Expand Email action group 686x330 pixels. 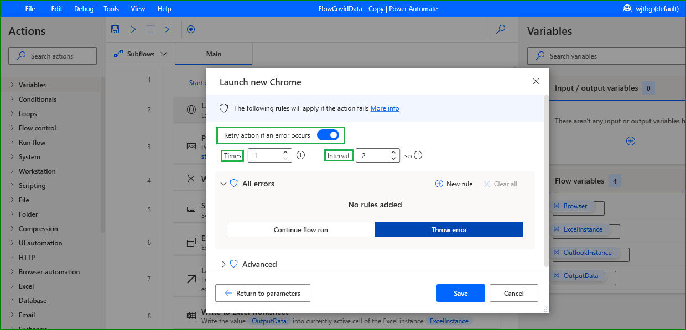click(x=12, y=315)
